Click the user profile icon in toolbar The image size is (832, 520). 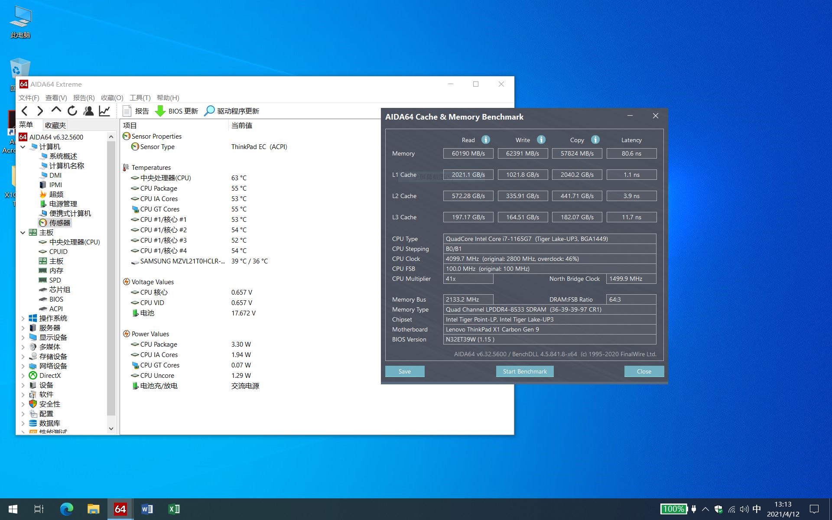tap(88, 111)
